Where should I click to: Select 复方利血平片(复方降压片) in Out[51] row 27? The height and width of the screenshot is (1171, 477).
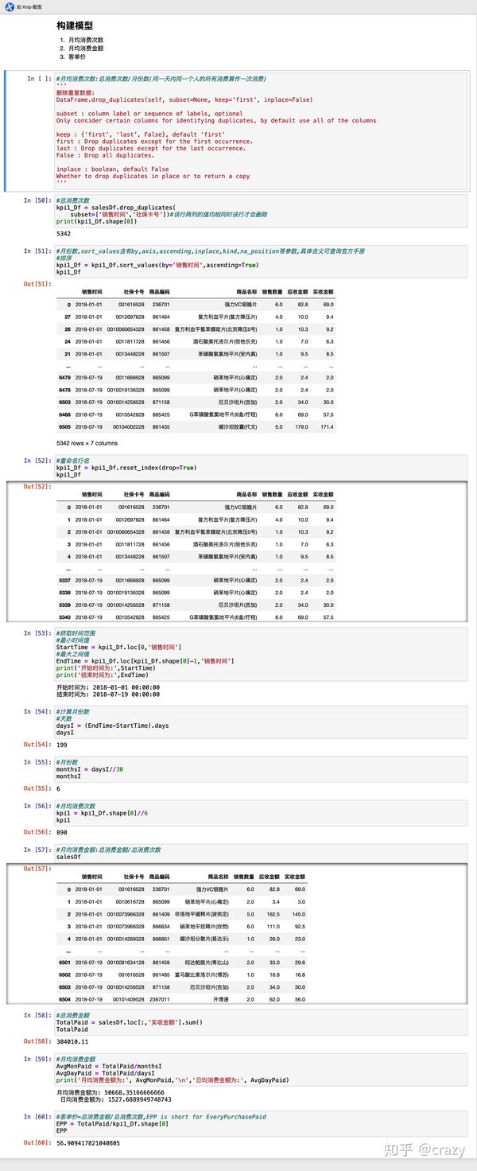227,317
